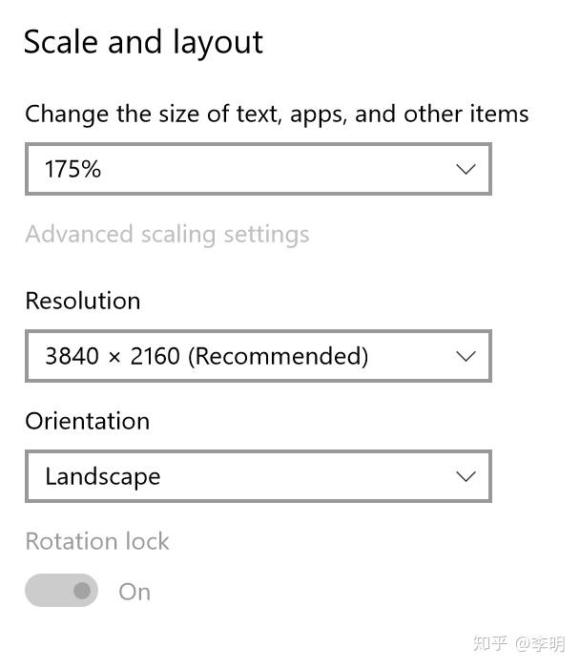Click the chevron arrow on the scale box
The width and height of the screenshot is (580, 669).
coord(466,169)
